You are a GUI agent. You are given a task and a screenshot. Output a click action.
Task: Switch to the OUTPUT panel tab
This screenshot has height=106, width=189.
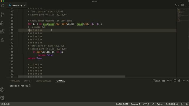click(x=27, y=81)
